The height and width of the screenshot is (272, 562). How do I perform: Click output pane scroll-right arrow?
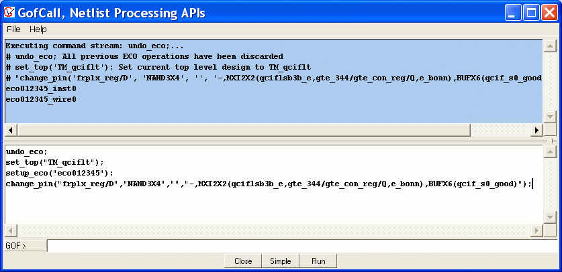tap(536, 131)
